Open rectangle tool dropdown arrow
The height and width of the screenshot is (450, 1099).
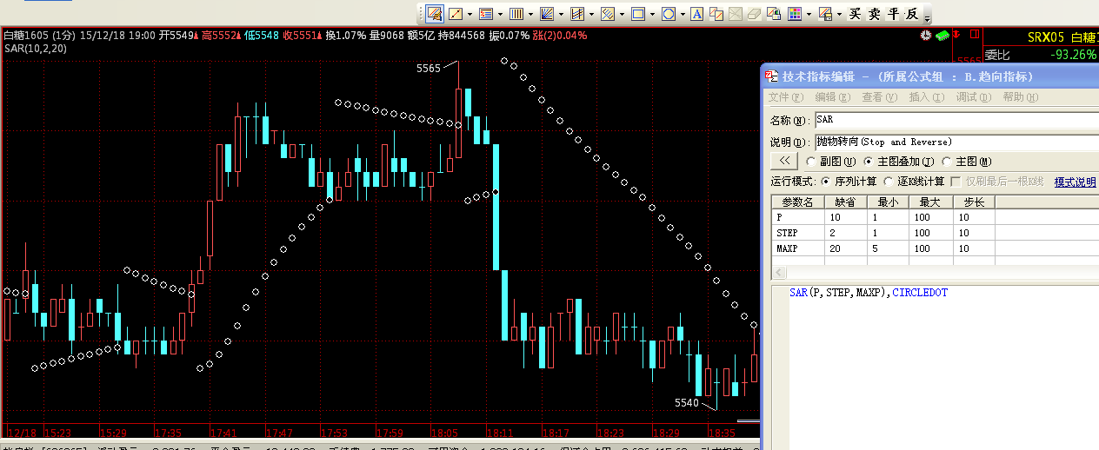(652, 14)
